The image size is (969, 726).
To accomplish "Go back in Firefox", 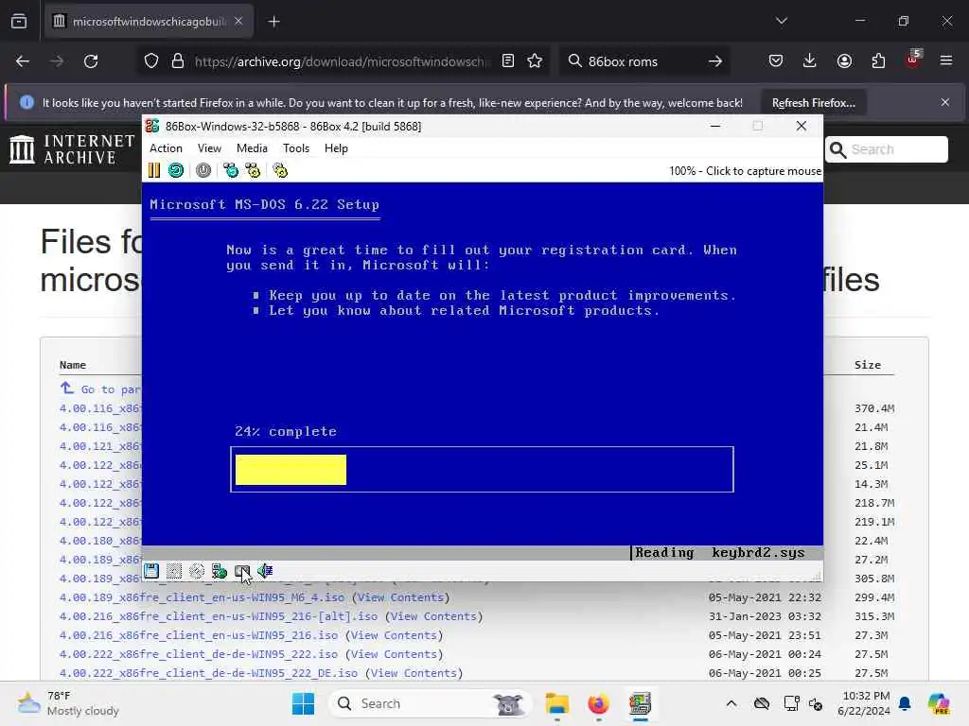I will pyautogui.click(x=23, y=61).
